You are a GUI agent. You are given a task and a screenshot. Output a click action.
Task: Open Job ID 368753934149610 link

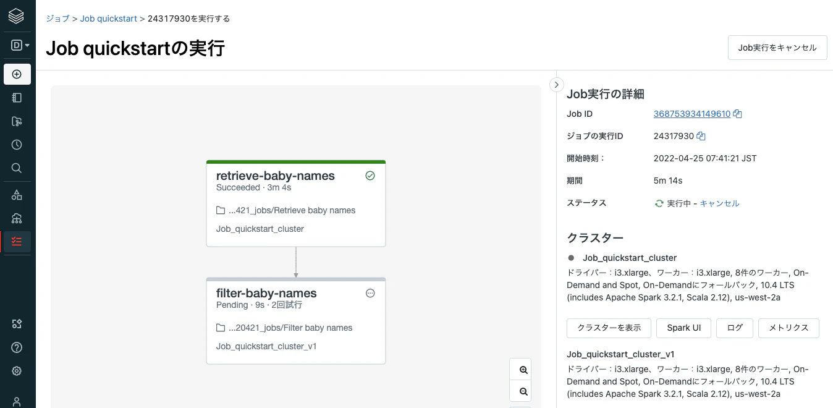click(692, 114)
